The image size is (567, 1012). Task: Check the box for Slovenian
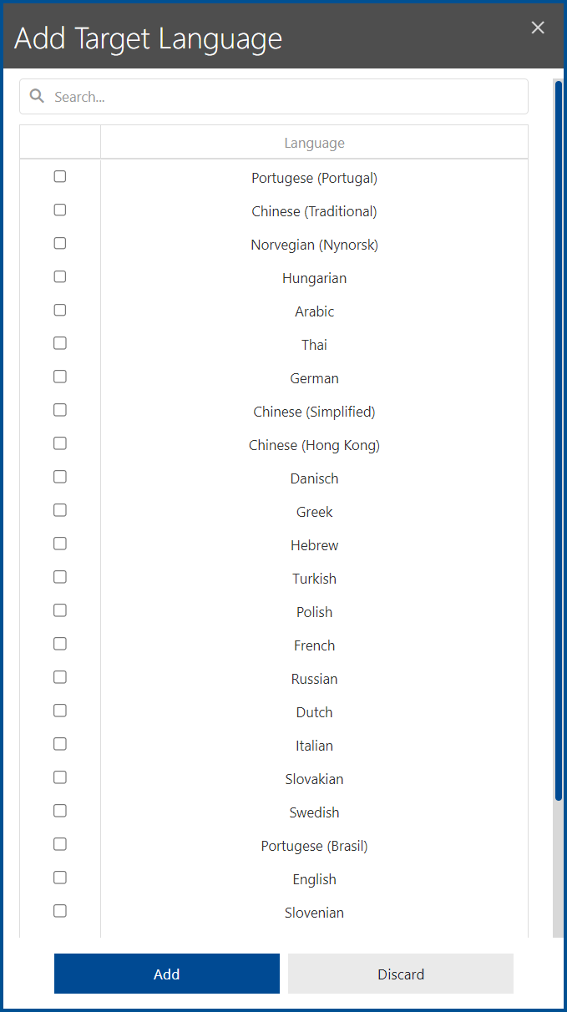[59, 910]
